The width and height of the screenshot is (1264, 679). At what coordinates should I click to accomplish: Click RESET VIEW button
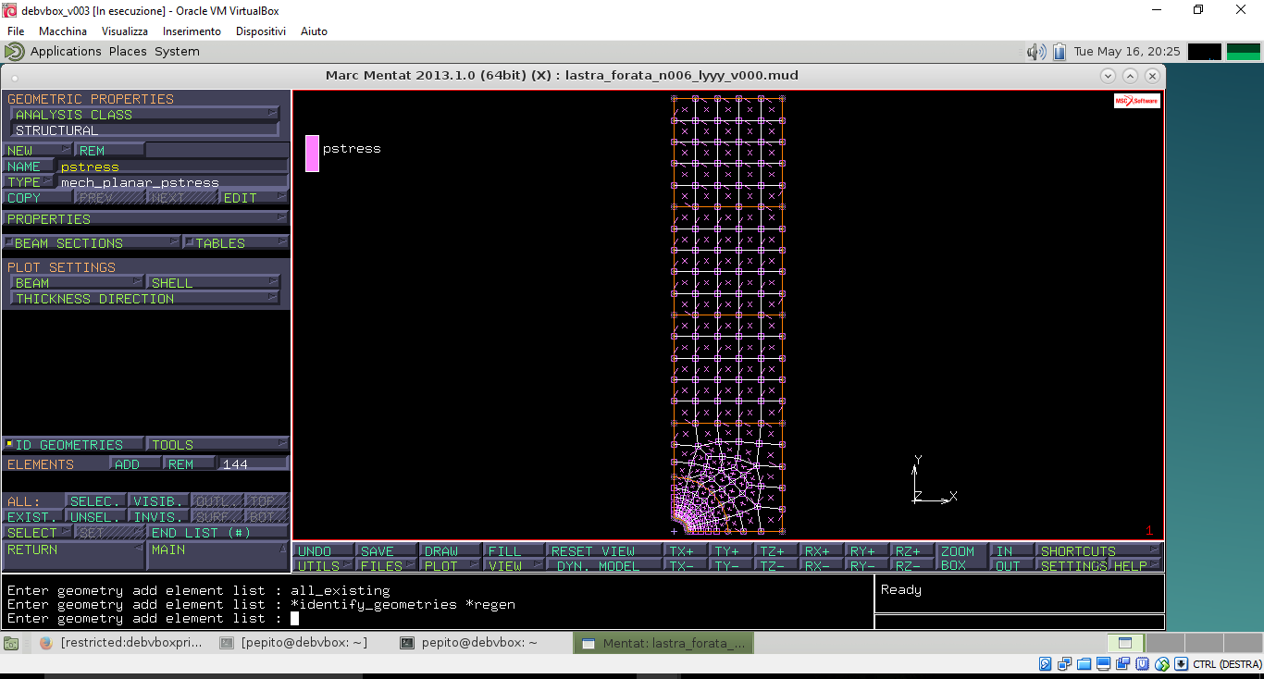click(x=604, y=550)
